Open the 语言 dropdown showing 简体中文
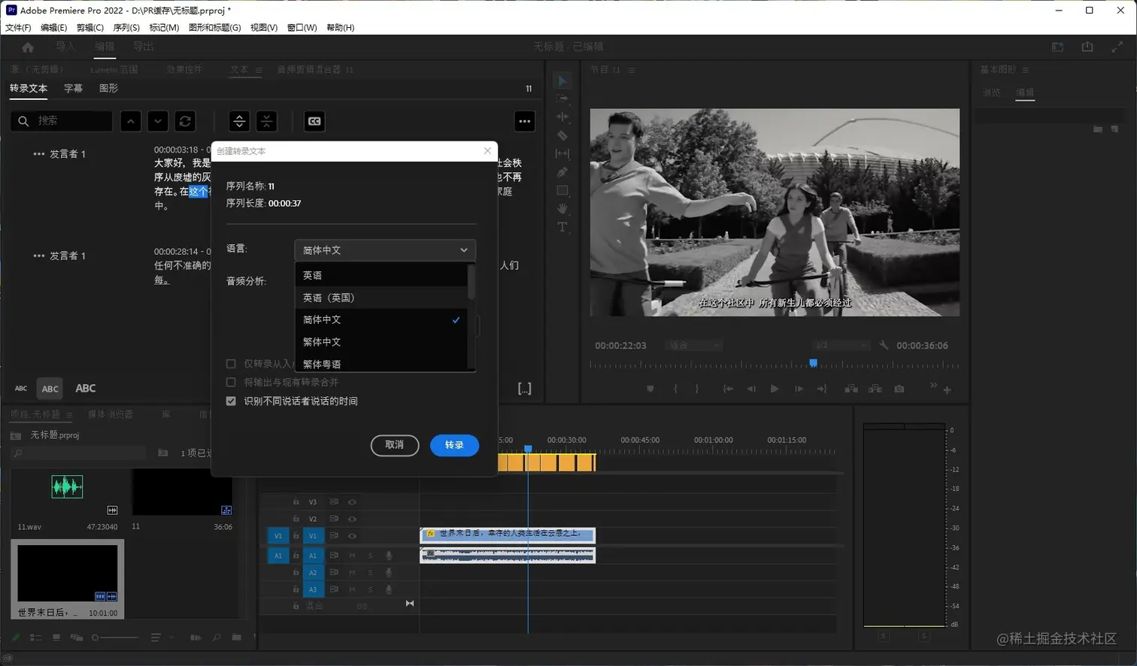The width and height of the screenshot is (1137, 666). click(x=385, y=250)
